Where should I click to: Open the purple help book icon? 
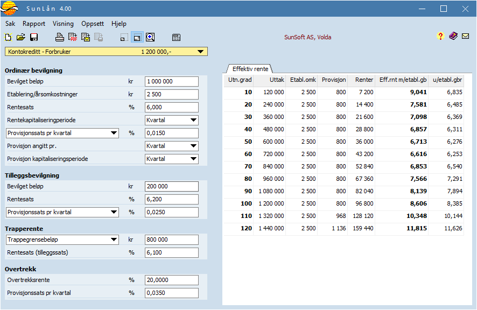coord(453,37)
